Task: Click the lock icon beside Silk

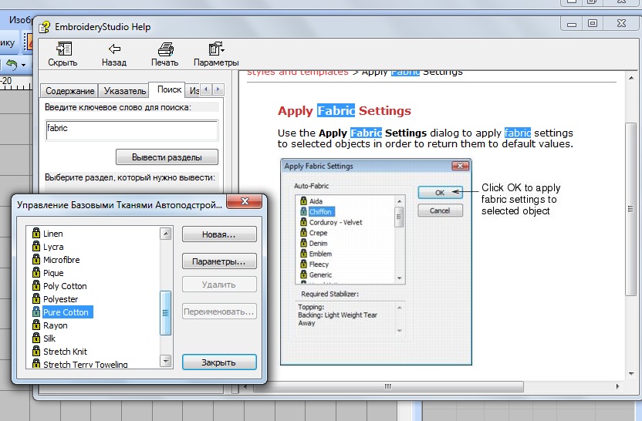Action: [35, 338]
